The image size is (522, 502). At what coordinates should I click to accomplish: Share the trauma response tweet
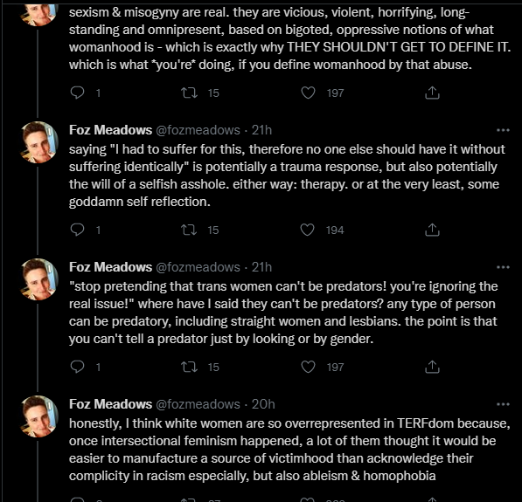(432, 230)
